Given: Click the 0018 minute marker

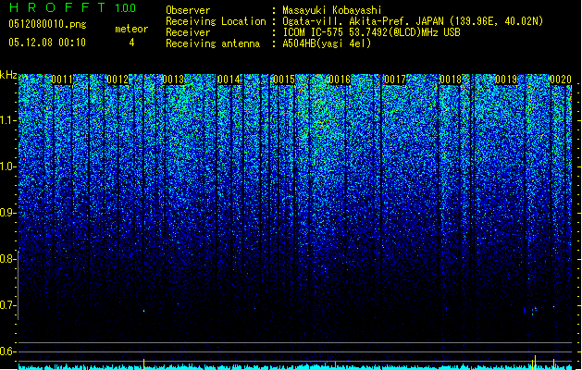Looking at the screenshot, I should [451, 80].
